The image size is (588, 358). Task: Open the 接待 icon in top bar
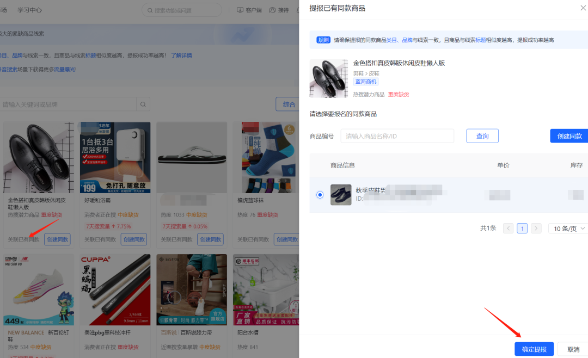coord(272,10)
